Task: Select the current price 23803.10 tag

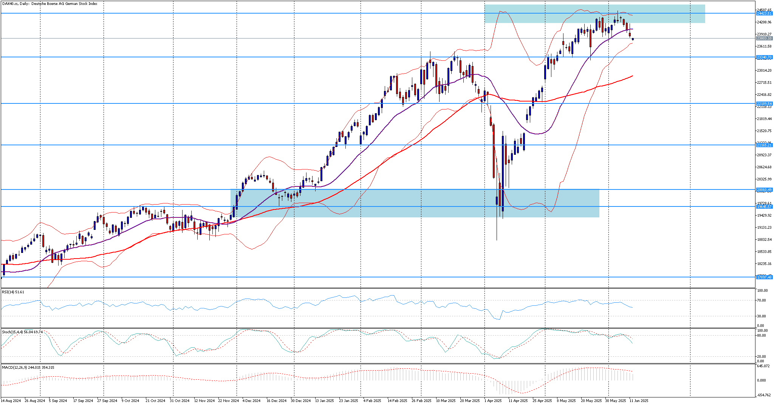Action: (764, 38)
